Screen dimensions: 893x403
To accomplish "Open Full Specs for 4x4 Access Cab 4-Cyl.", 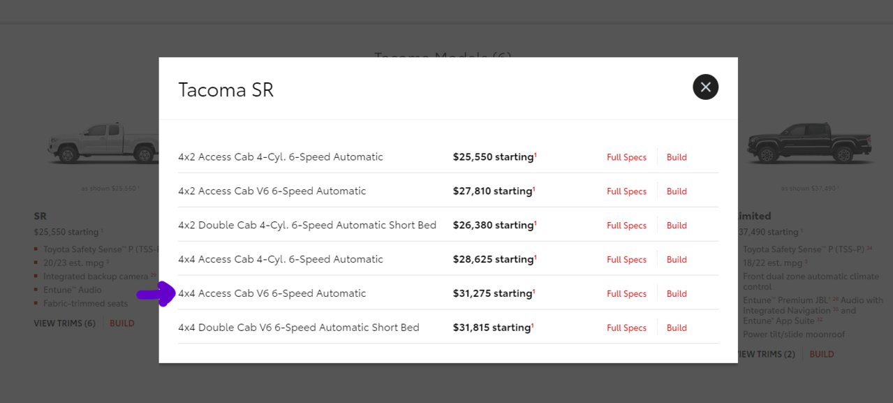I will coord(626,260).
